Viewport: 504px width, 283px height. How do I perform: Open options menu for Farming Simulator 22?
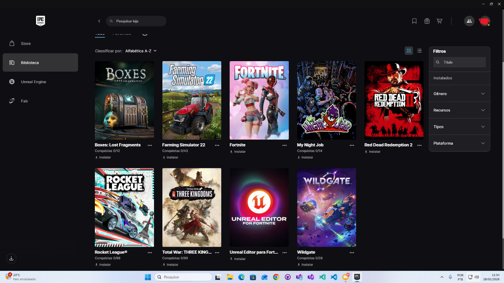click(217, 145)
